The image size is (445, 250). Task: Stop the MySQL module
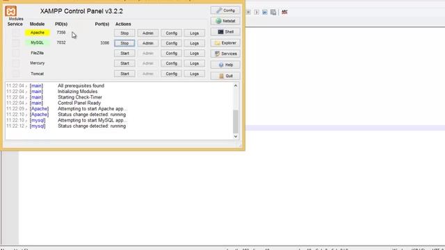tap(124, 43)
